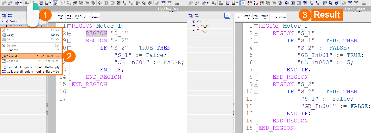Screen dimensions: 371x133
Task: Collapse Motor_1 node in context-menu view tree
Action: 2,21
